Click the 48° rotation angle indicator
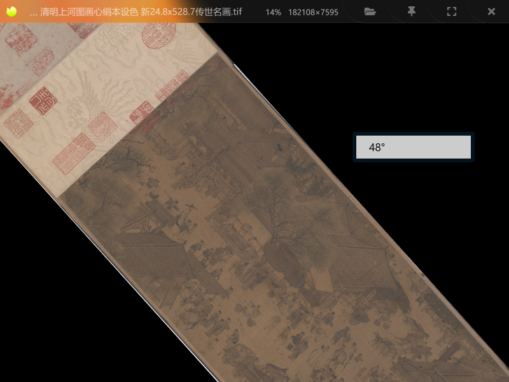This screenshot has width=509, height=382. 413,147
